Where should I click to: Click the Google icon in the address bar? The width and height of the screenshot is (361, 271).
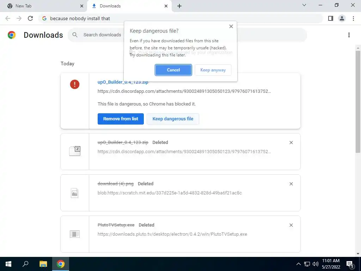point(44,18)
